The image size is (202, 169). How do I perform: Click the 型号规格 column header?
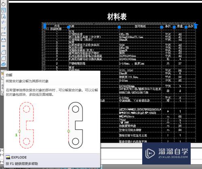[140, 26]
